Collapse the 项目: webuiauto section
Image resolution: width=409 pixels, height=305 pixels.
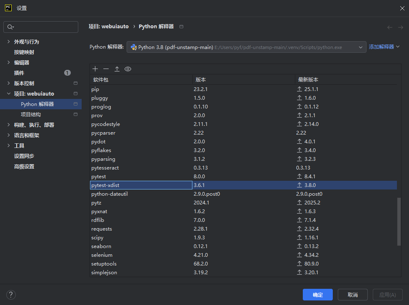(9, 93)
